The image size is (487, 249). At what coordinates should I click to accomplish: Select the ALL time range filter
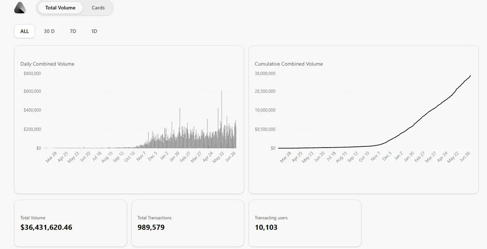click(24, 31)
